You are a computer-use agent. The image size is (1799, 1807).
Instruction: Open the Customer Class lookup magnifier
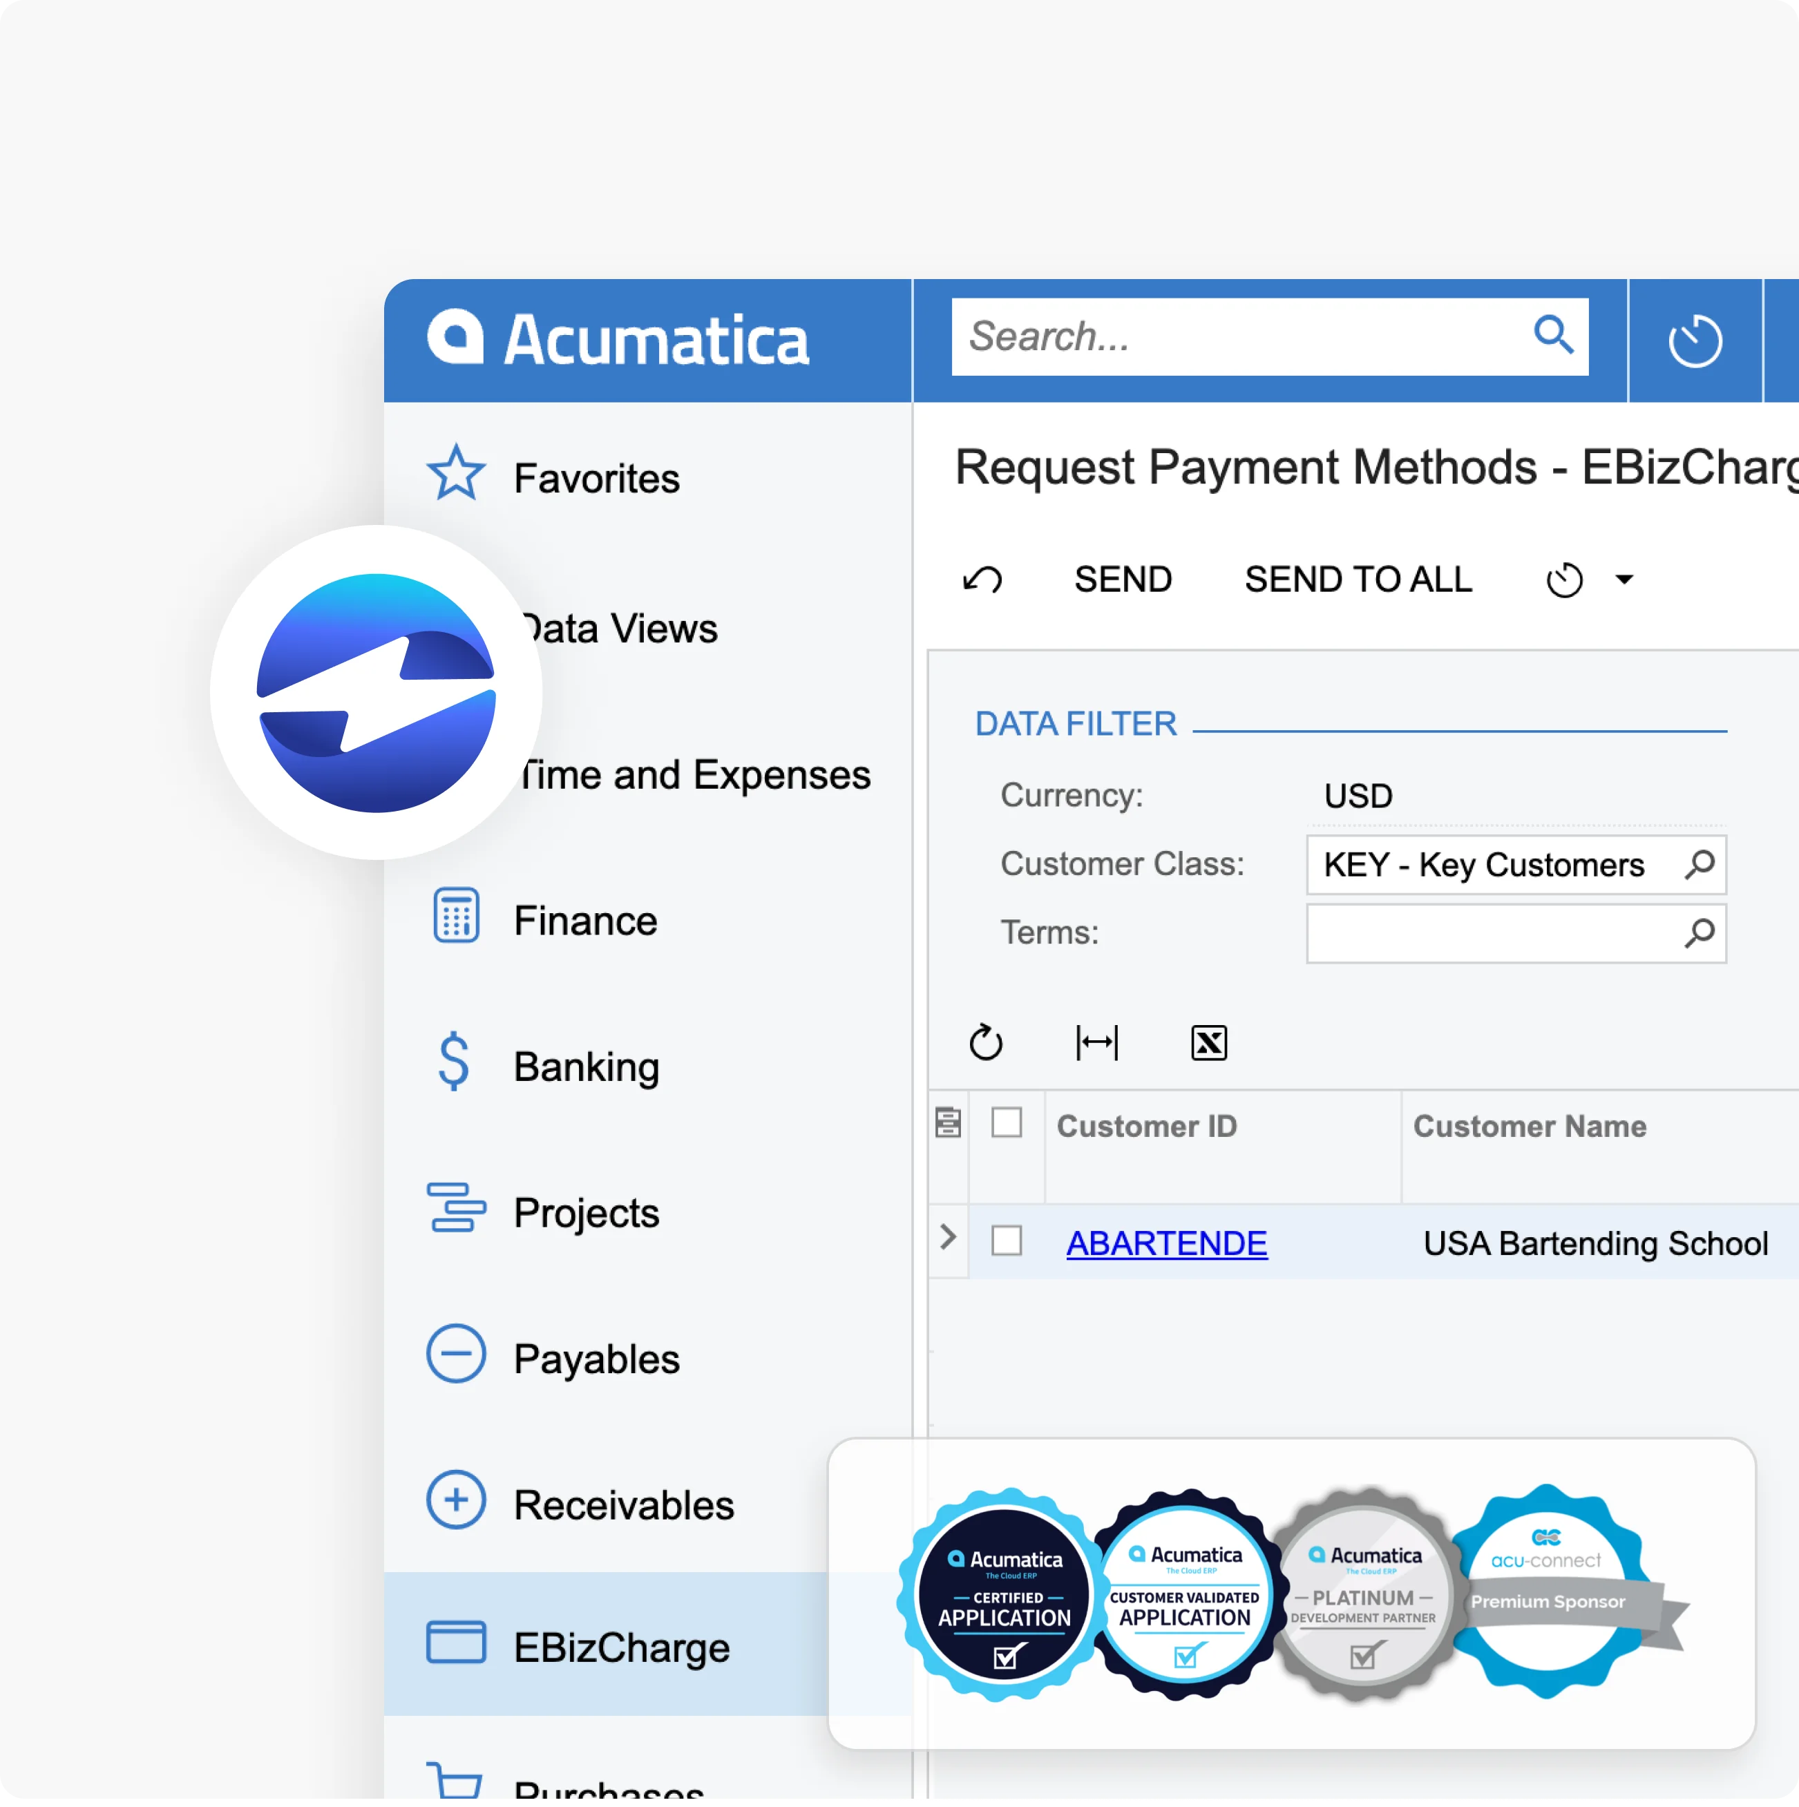tap(1699, 864)
